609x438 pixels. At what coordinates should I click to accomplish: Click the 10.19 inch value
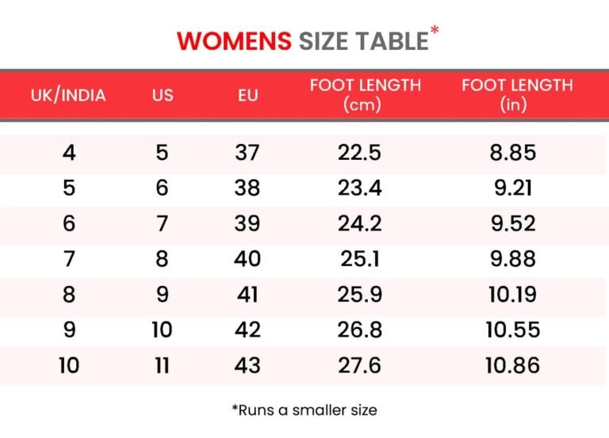(x=513, y=295)
